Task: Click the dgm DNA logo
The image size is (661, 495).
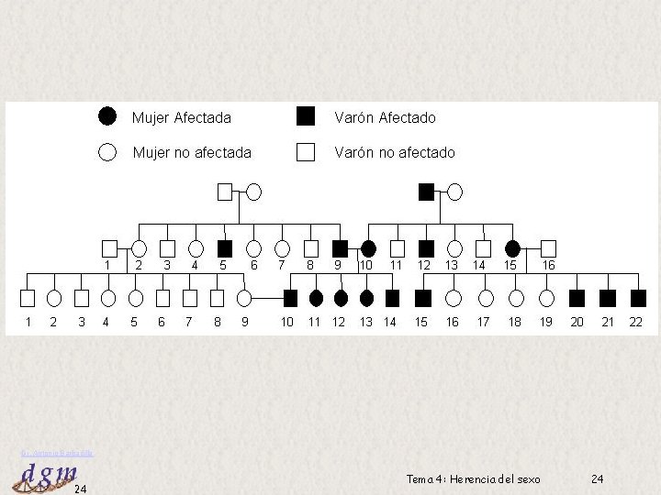Action: click(x=46, y=475)
